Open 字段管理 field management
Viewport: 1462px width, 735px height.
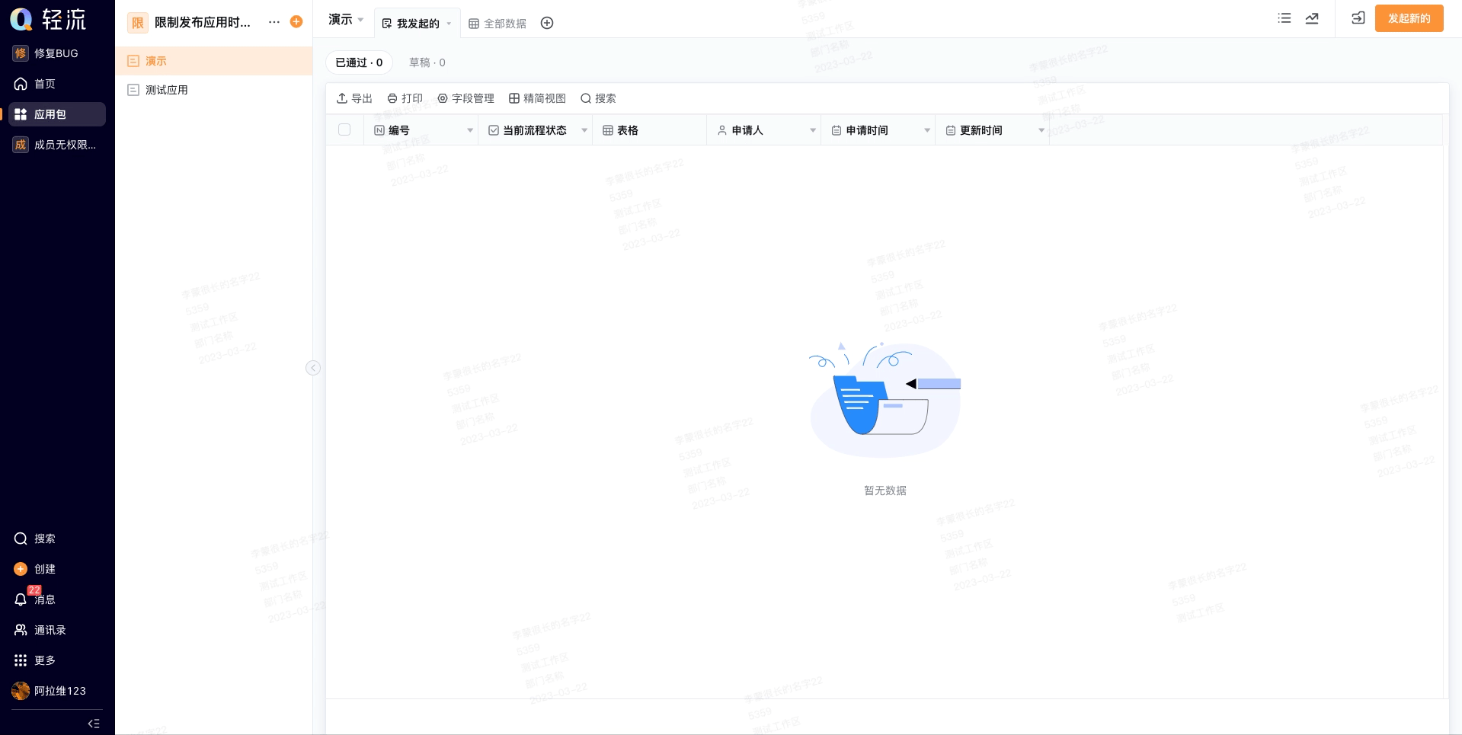tap(465, 98)
